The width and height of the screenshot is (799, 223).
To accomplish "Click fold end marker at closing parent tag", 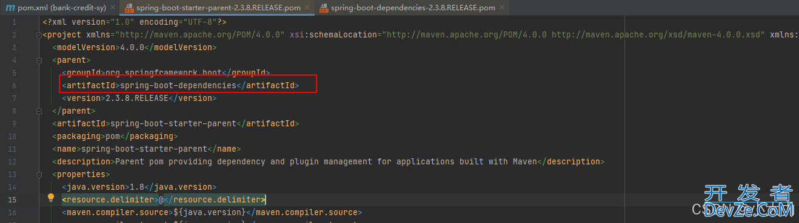I will point(39,111).
